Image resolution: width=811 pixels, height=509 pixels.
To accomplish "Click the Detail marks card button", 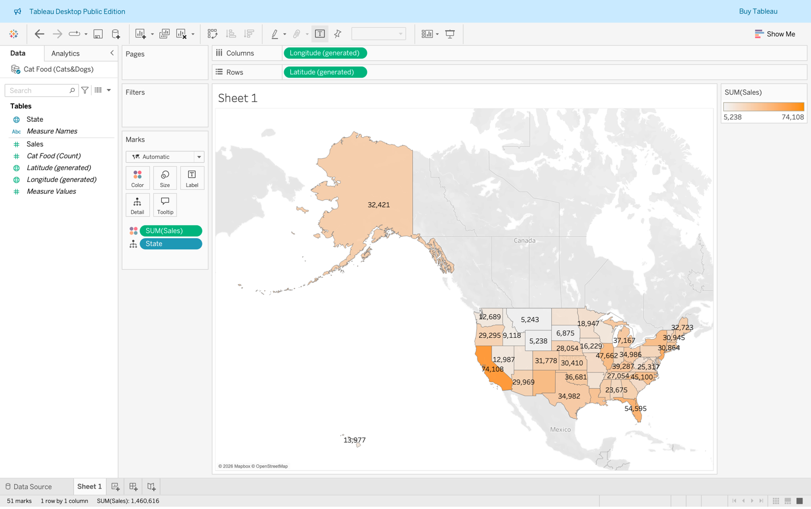I will tap(137, 206).
